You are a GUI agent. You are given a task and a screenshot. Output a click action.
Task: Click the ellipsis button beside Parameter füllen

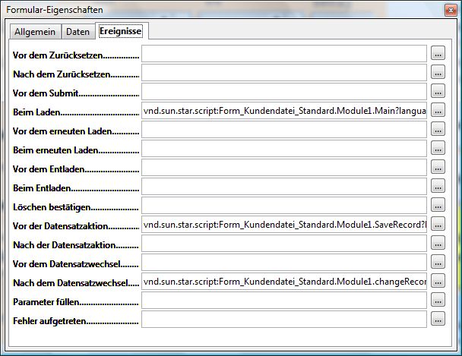pos(438,300)
